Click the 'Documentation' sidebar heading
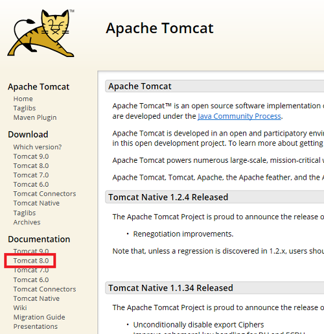Viewport: 324px width, 334px height. 39,239
